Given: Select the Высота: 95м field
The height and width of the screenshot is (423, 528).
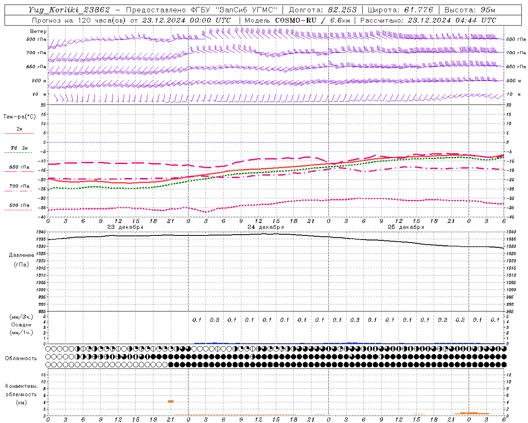Looking at the screenshot, I should [x=470, y=10].
